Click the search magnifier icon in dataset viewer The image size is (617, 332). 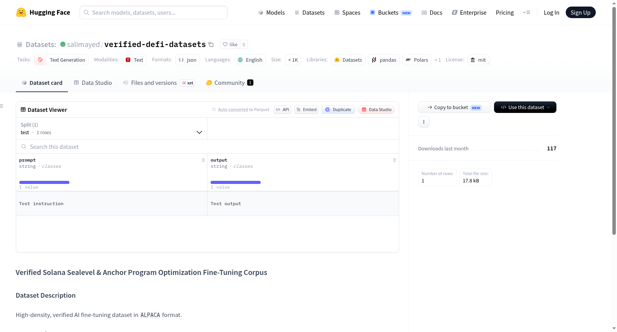[x=24, y=147]
